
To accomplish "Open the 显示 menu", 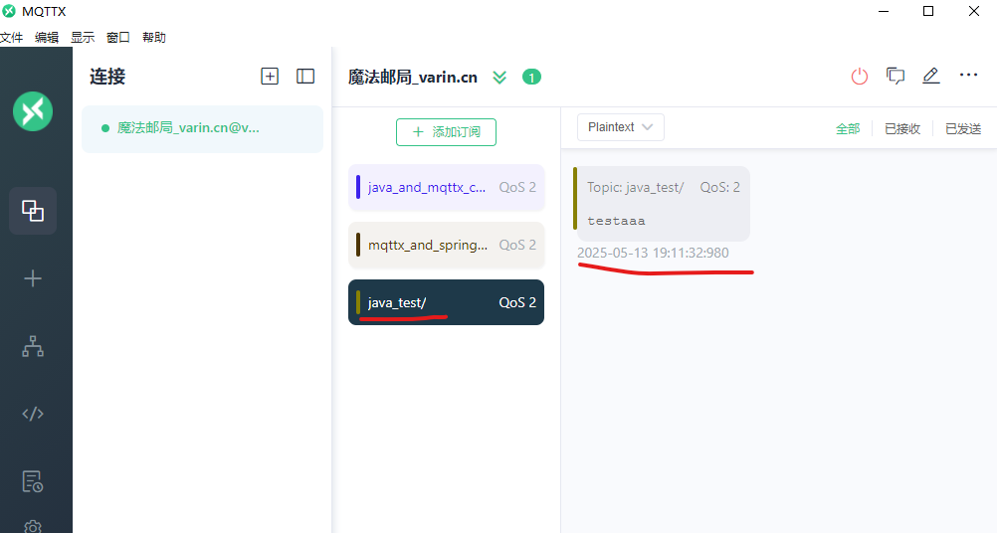I will coord(83,38).
